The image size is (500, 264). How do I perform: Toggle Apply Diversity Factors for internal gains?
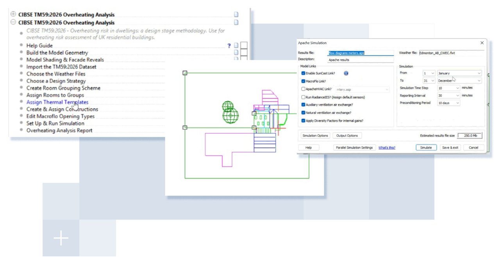pos(304,121)
